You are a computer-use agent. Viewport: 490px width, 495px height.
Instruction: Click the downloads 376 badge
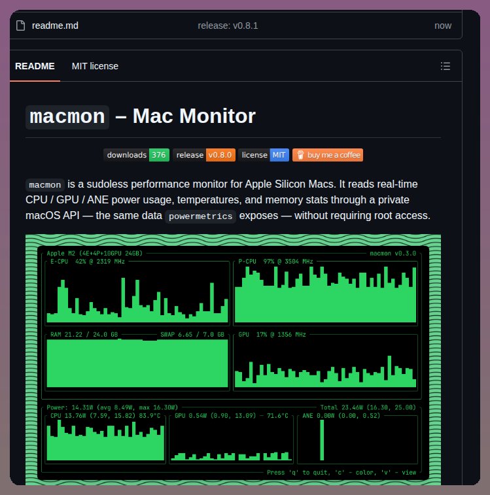136,155
